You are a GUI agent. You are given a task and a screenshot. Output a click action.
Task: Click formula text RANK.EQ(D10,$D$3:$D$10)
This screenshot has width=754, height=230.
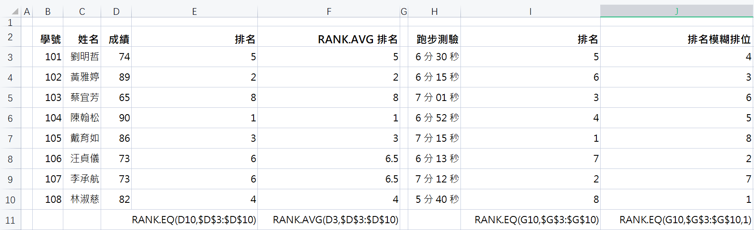[x=194, y=220]
